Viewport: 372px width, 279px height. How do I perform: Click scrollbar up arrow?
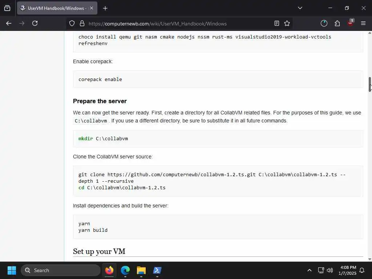click(369, 33)
